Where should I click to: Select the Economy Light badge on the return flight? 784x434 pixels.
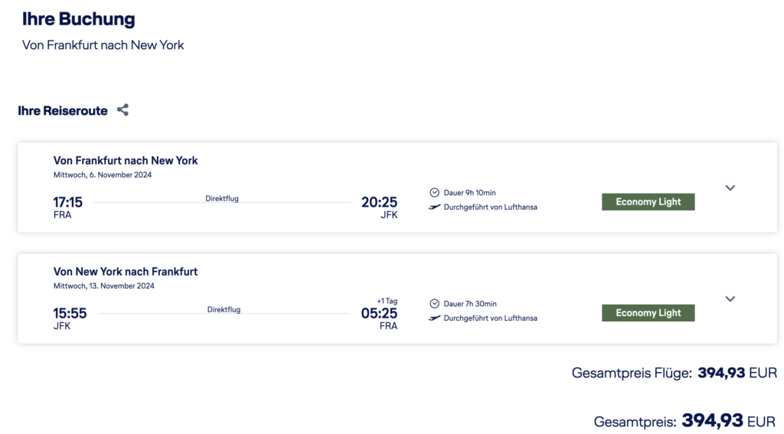648,313
